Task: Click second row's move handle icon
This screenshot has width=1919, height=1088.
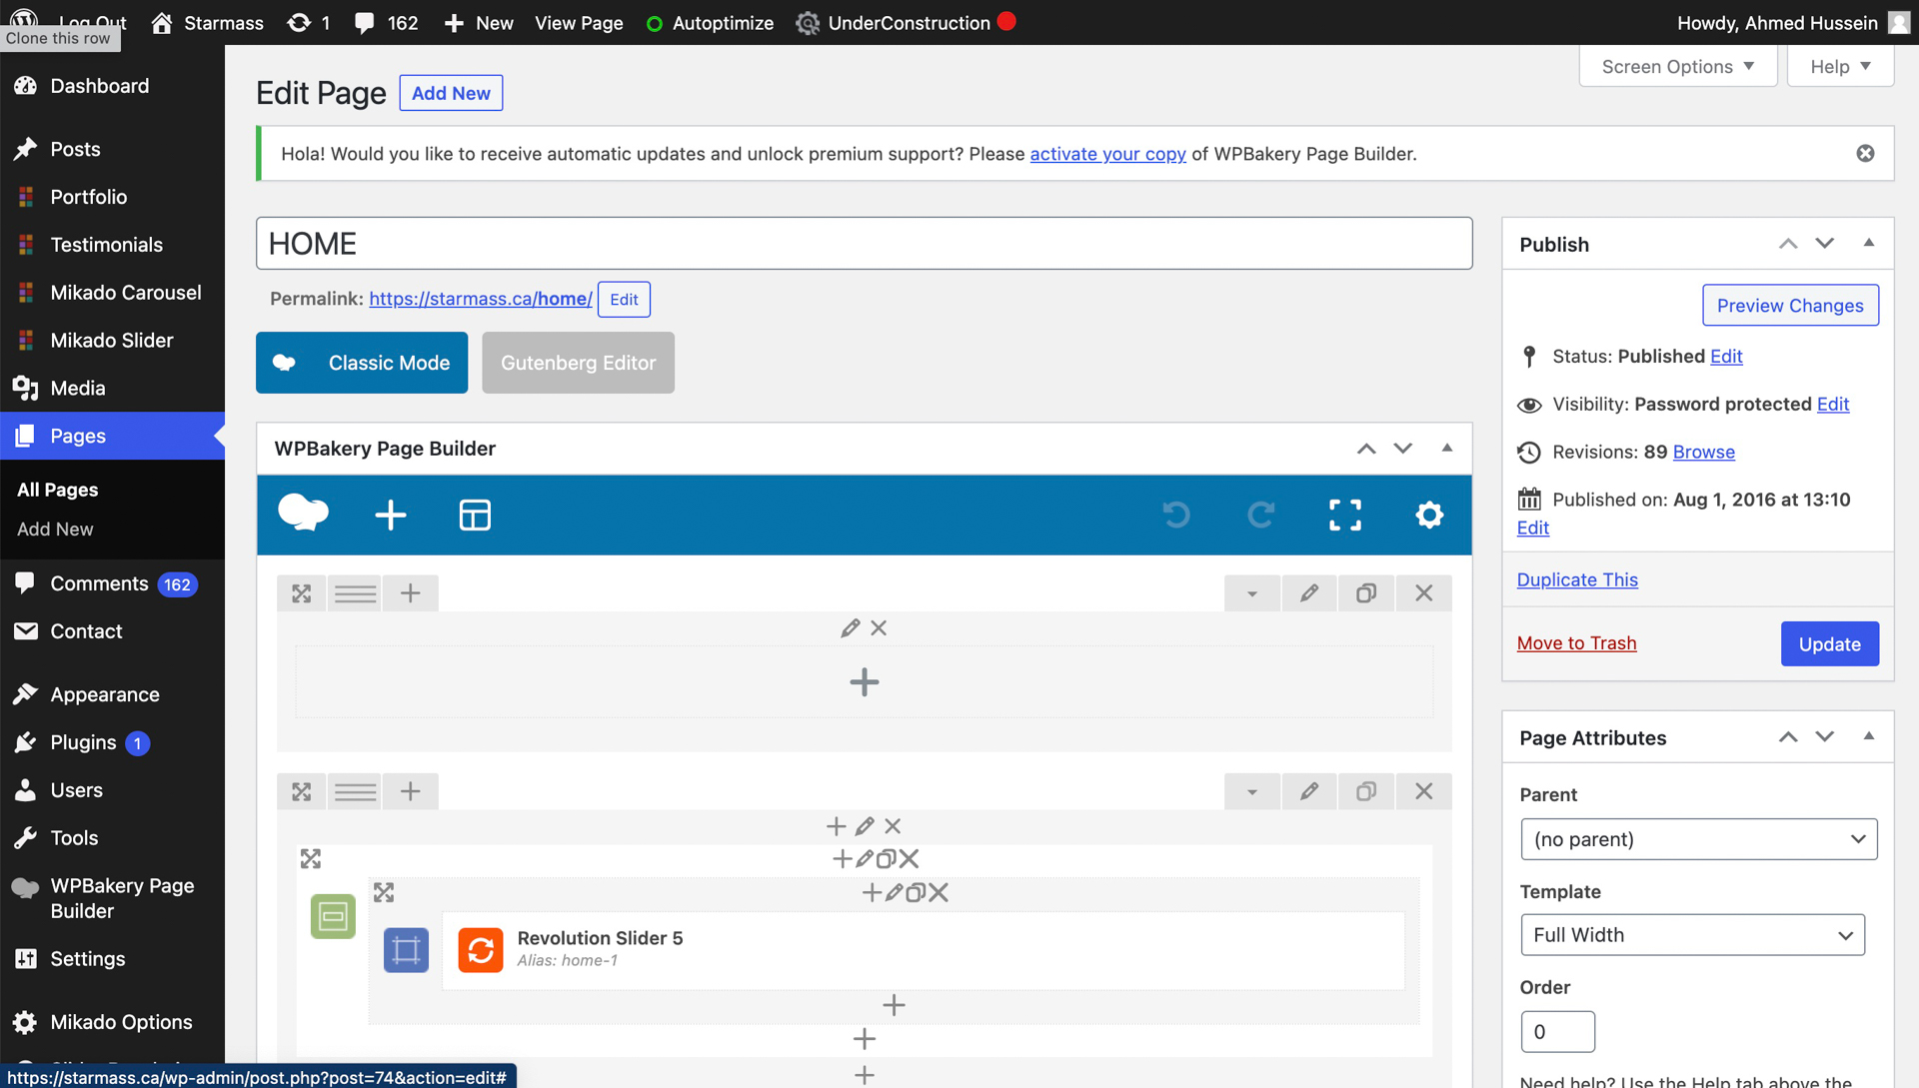Action: tap(302, 791)
